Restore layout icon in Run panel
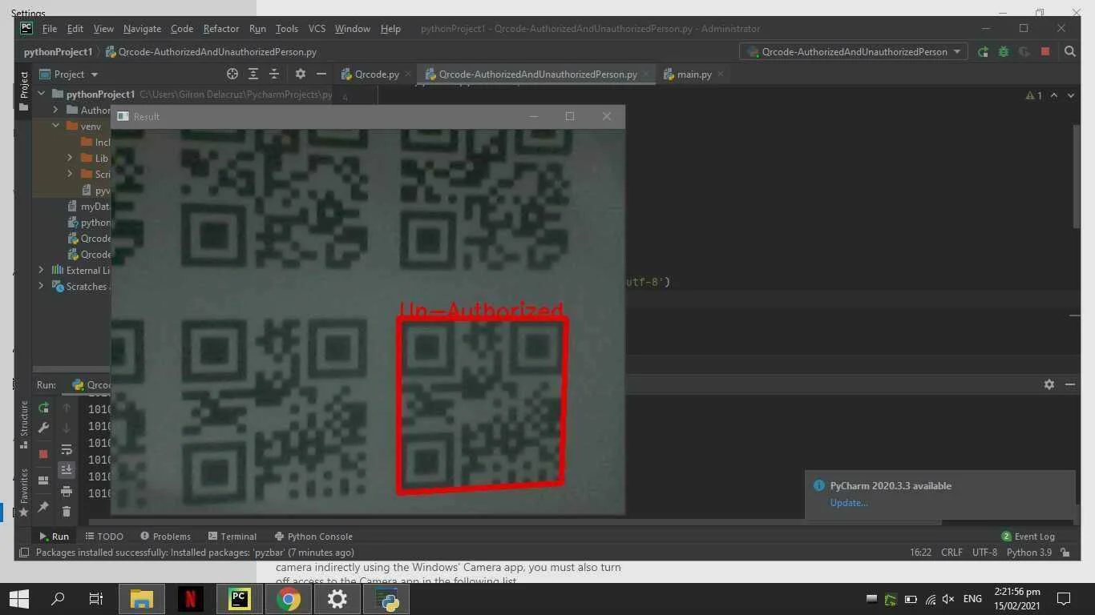 coord(43,480)
